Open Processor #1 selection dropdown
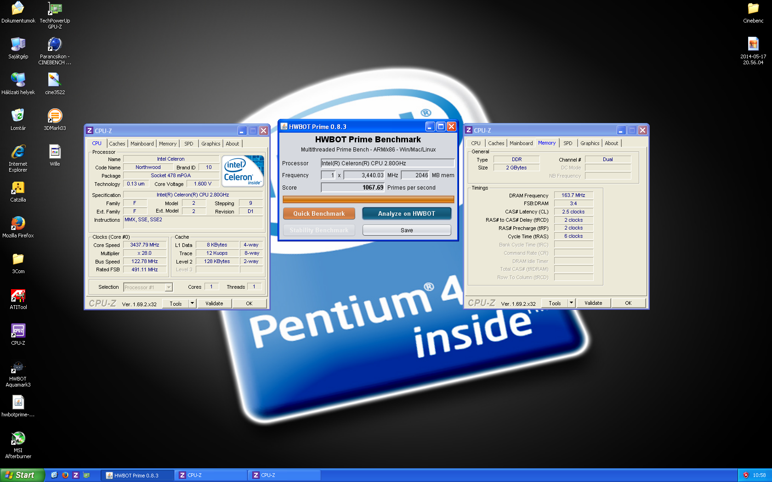Image resolution: width=772 pixels, height=482 pixels. click(148, 287)
